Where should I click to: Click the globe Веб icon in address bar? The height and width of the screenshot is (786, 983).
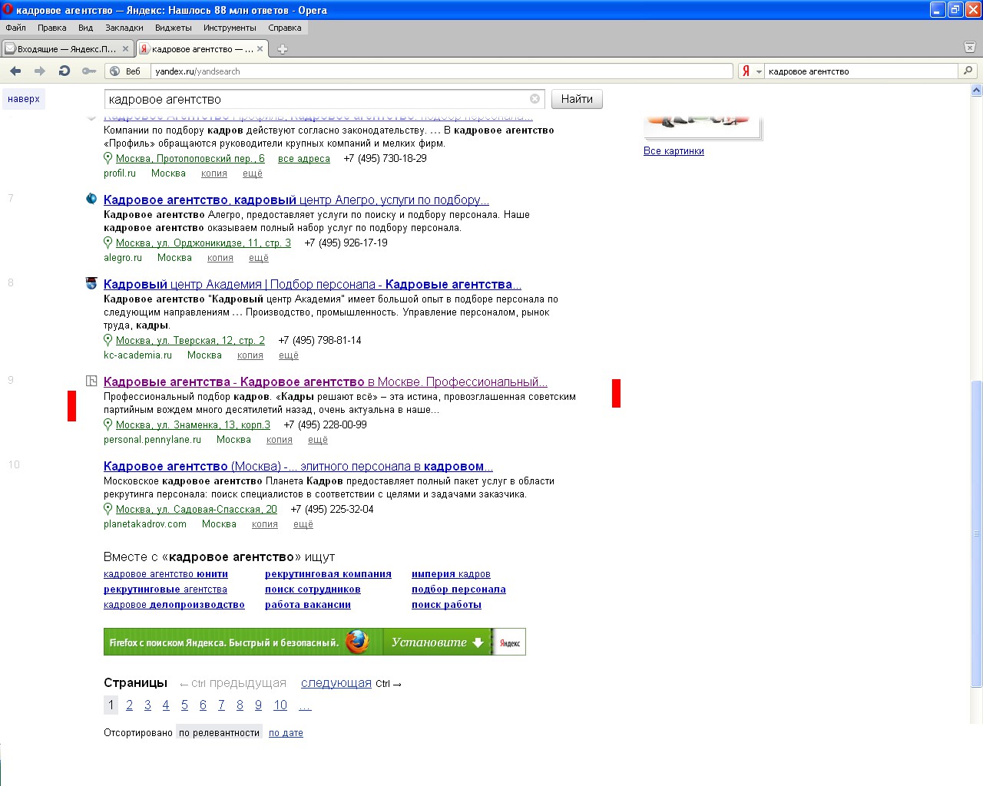115,71
